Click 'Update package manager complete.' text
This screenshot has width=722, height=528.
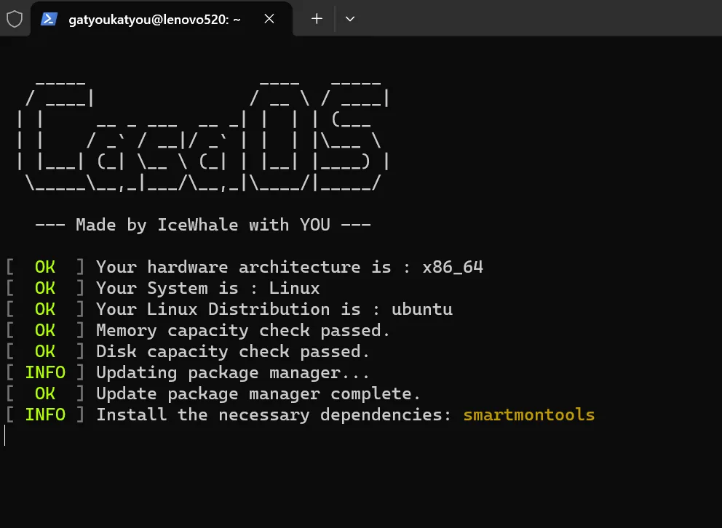pyautogui.click(x=258, y=393)
